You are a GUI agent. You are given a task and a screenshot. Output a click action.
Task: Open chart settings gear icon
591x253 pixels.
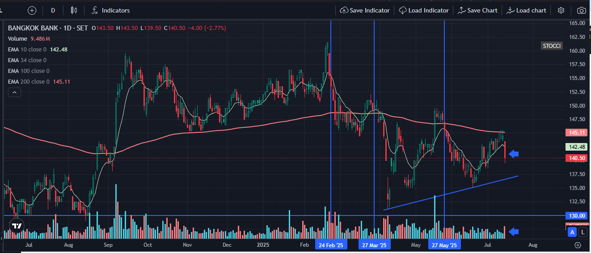pos(561,10)
